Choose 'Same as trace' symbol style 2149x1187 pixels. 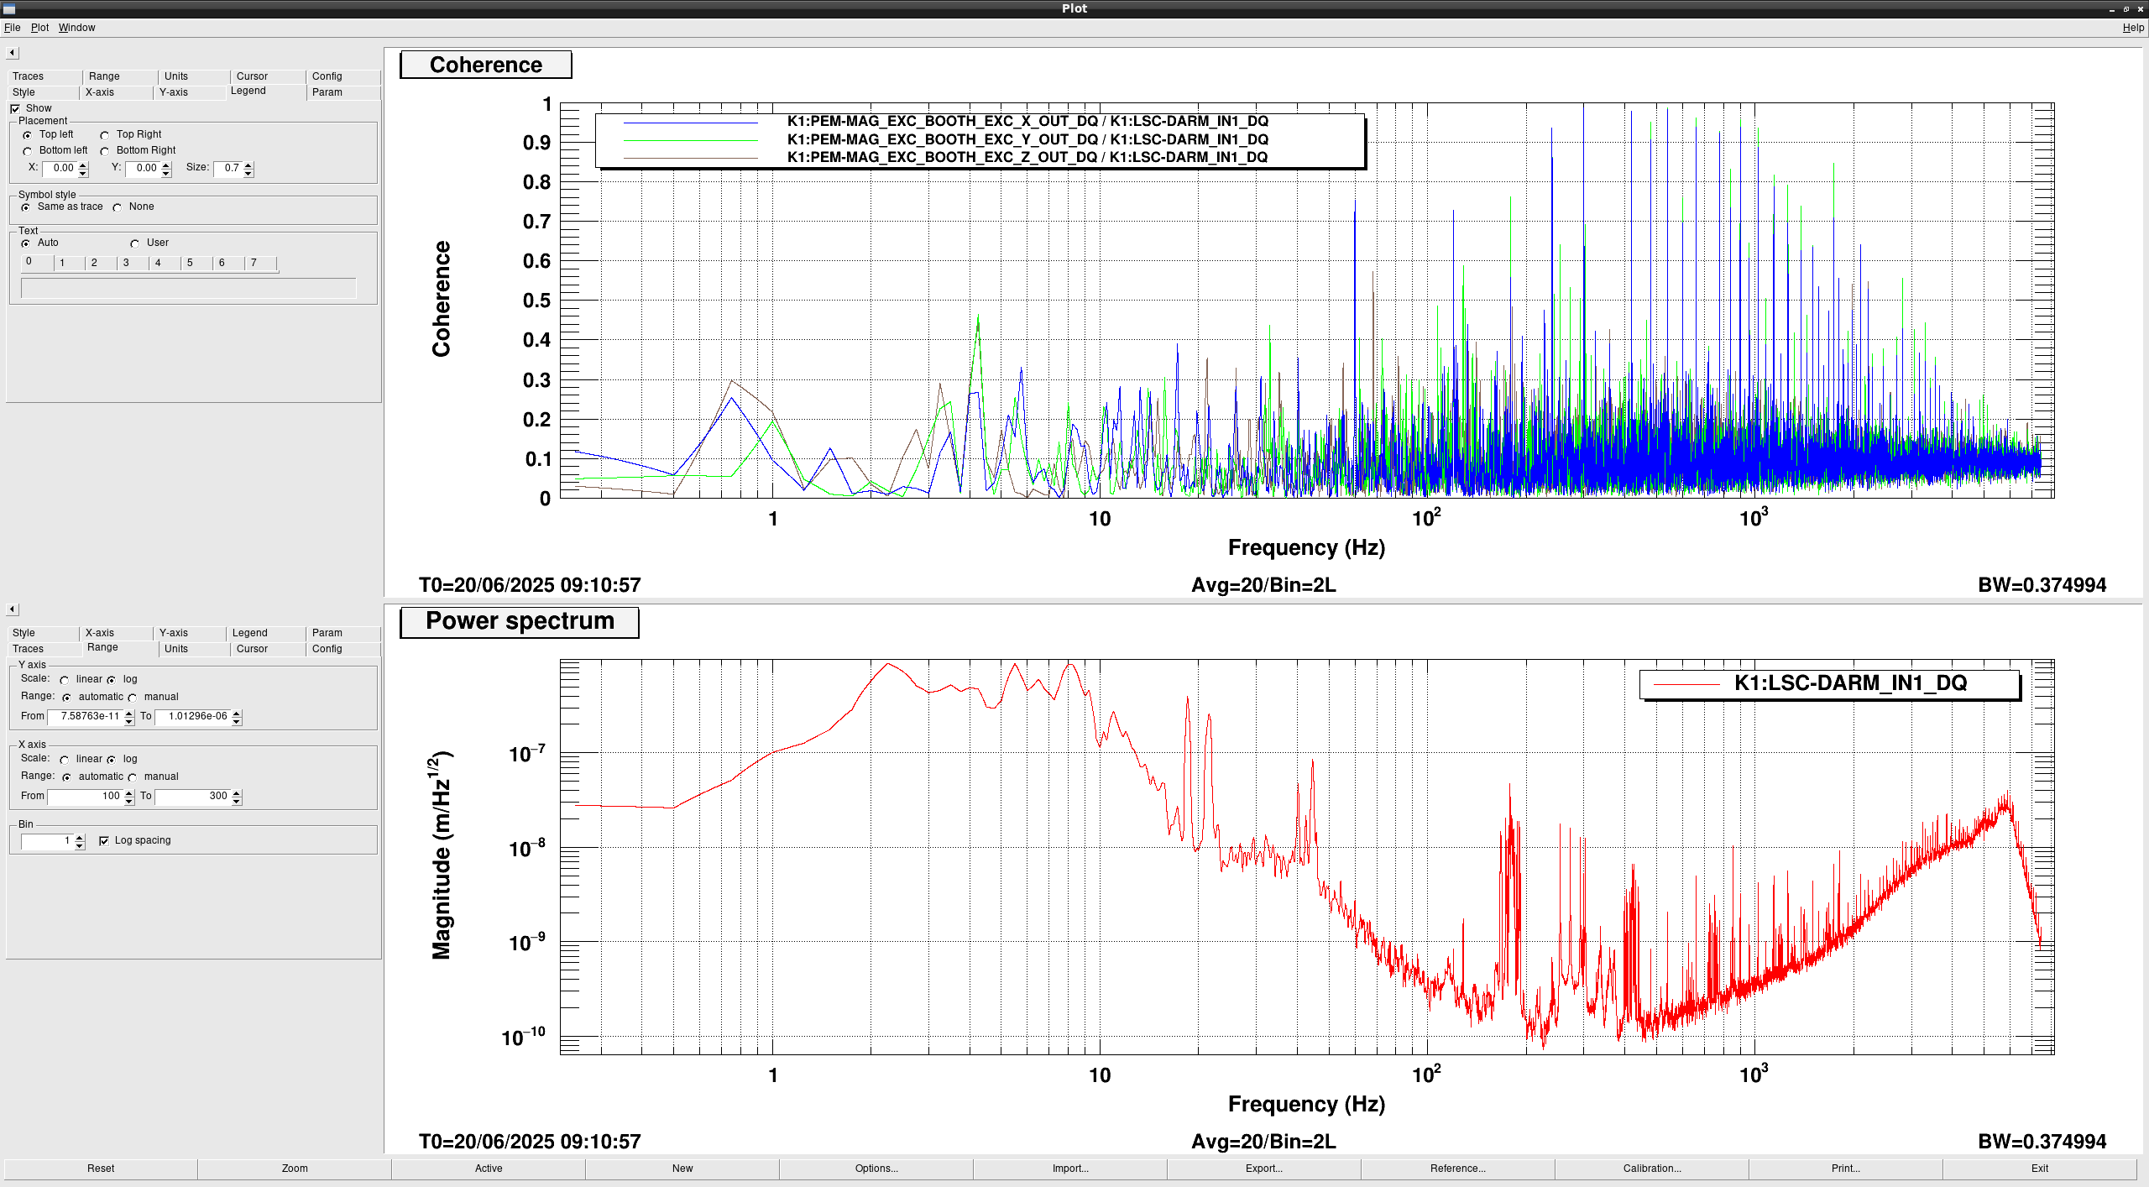tap(26, 207)
